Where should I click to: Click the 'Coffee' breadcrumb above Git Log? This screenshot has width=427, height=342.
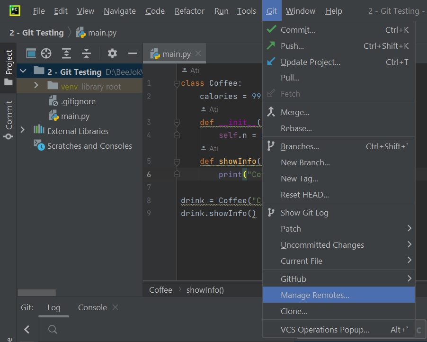coord(160,289)
